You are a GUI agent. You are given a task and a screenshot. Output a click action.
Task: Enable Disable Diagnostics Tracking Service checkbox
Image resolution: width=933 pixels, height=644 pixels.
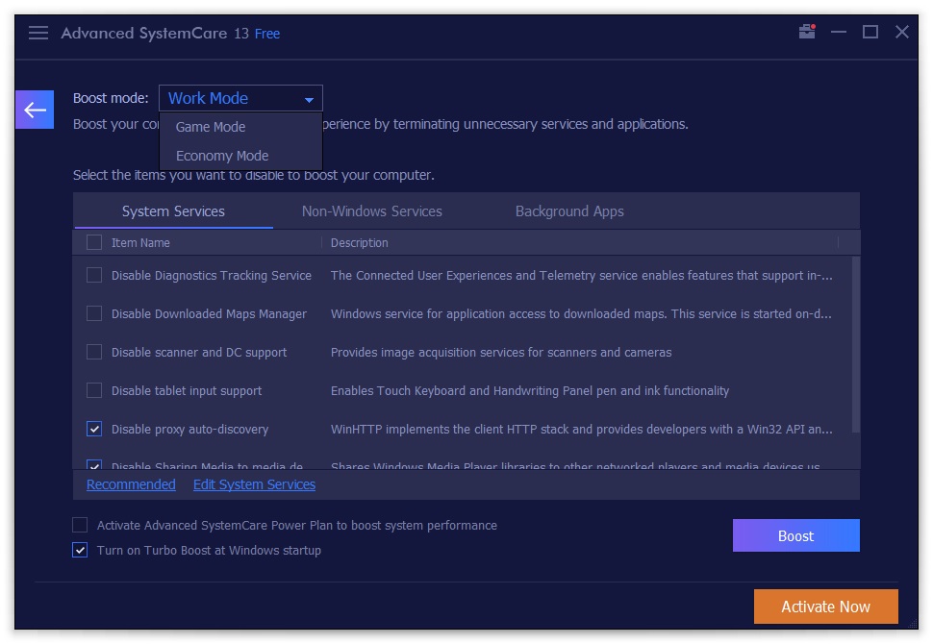click(94, 275)
